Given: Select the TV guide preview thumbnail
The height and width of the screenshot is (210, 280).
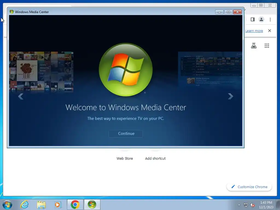Looking at the screenshot, I should [210, 69].
